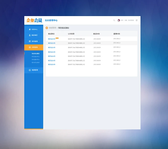The height and width of the screenshot is (149, 168).
Task: Click 求职管理 text in the breadcrumb
Action: coord(52,28)
